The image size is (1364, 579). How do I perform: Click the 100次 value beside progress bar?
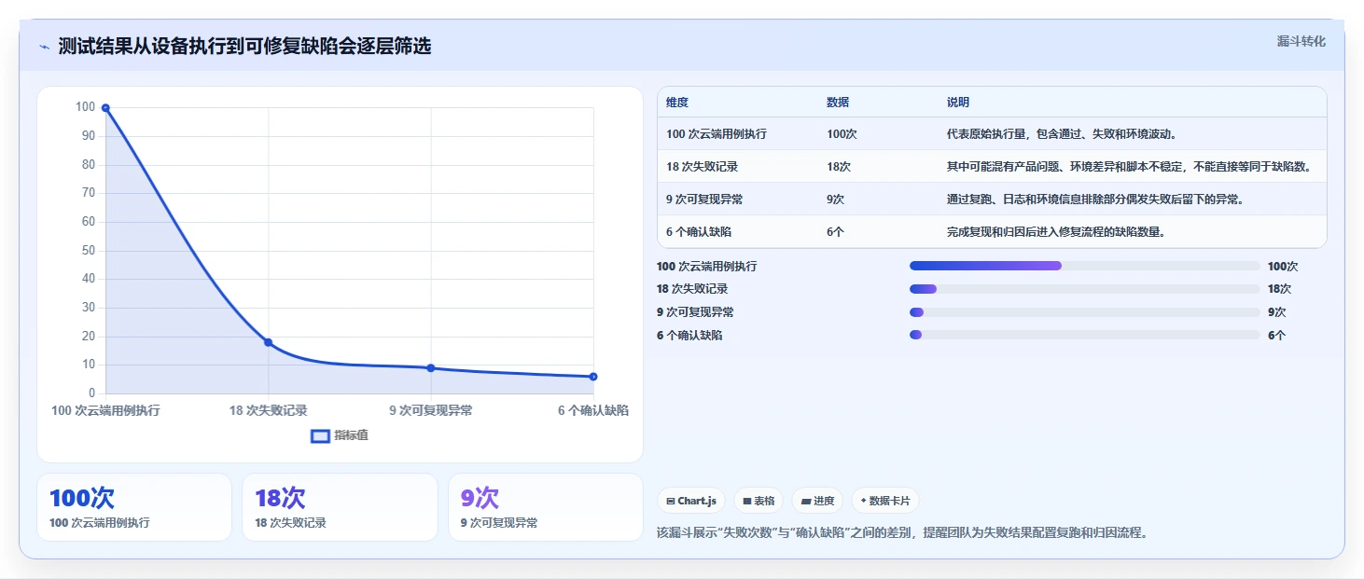pyautogui.click(x=1283, y=266)
